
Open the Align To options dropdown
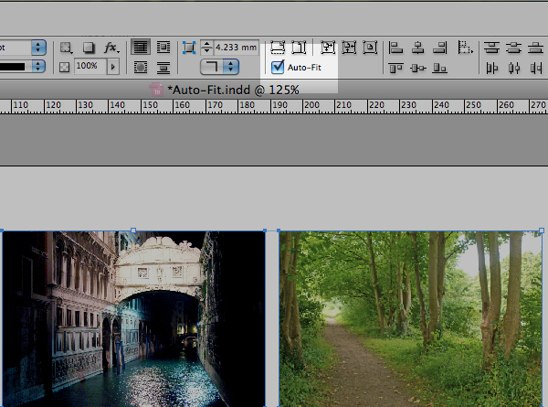[x=465, y=48]
